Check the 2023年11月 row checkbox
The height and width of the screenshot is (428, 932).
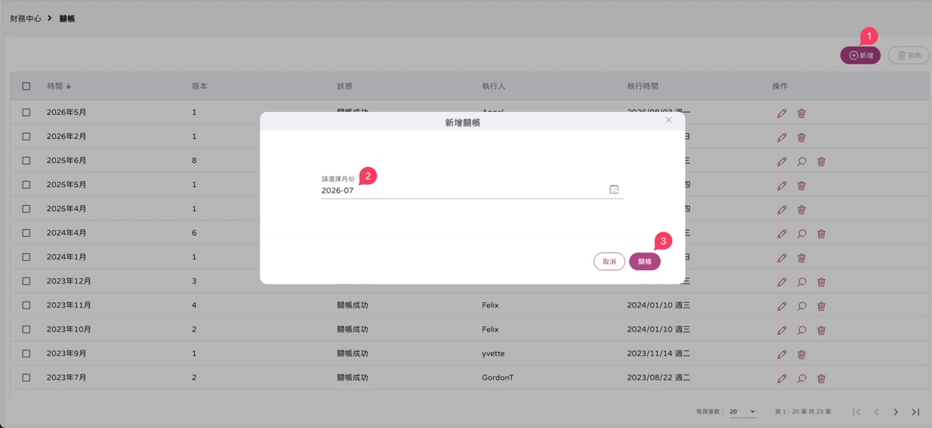(26, 305)
